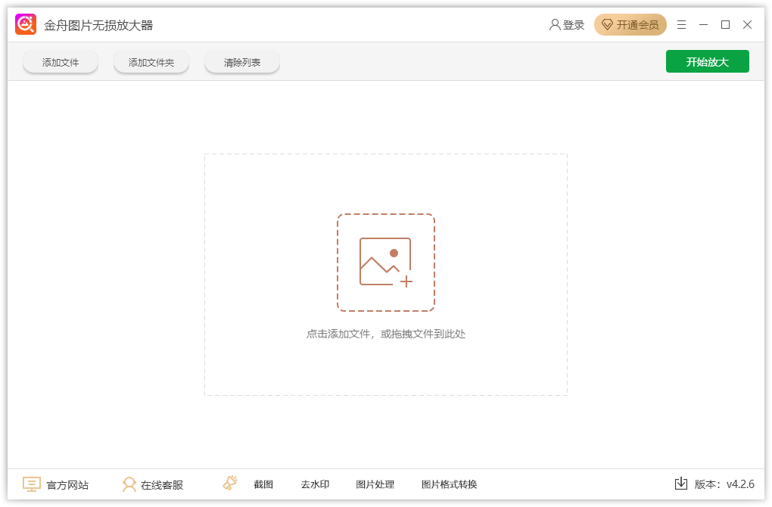This screenshot has width=772, height=507.
Task: Open the 去水印 watermark removal link
Action: point(315,484)
